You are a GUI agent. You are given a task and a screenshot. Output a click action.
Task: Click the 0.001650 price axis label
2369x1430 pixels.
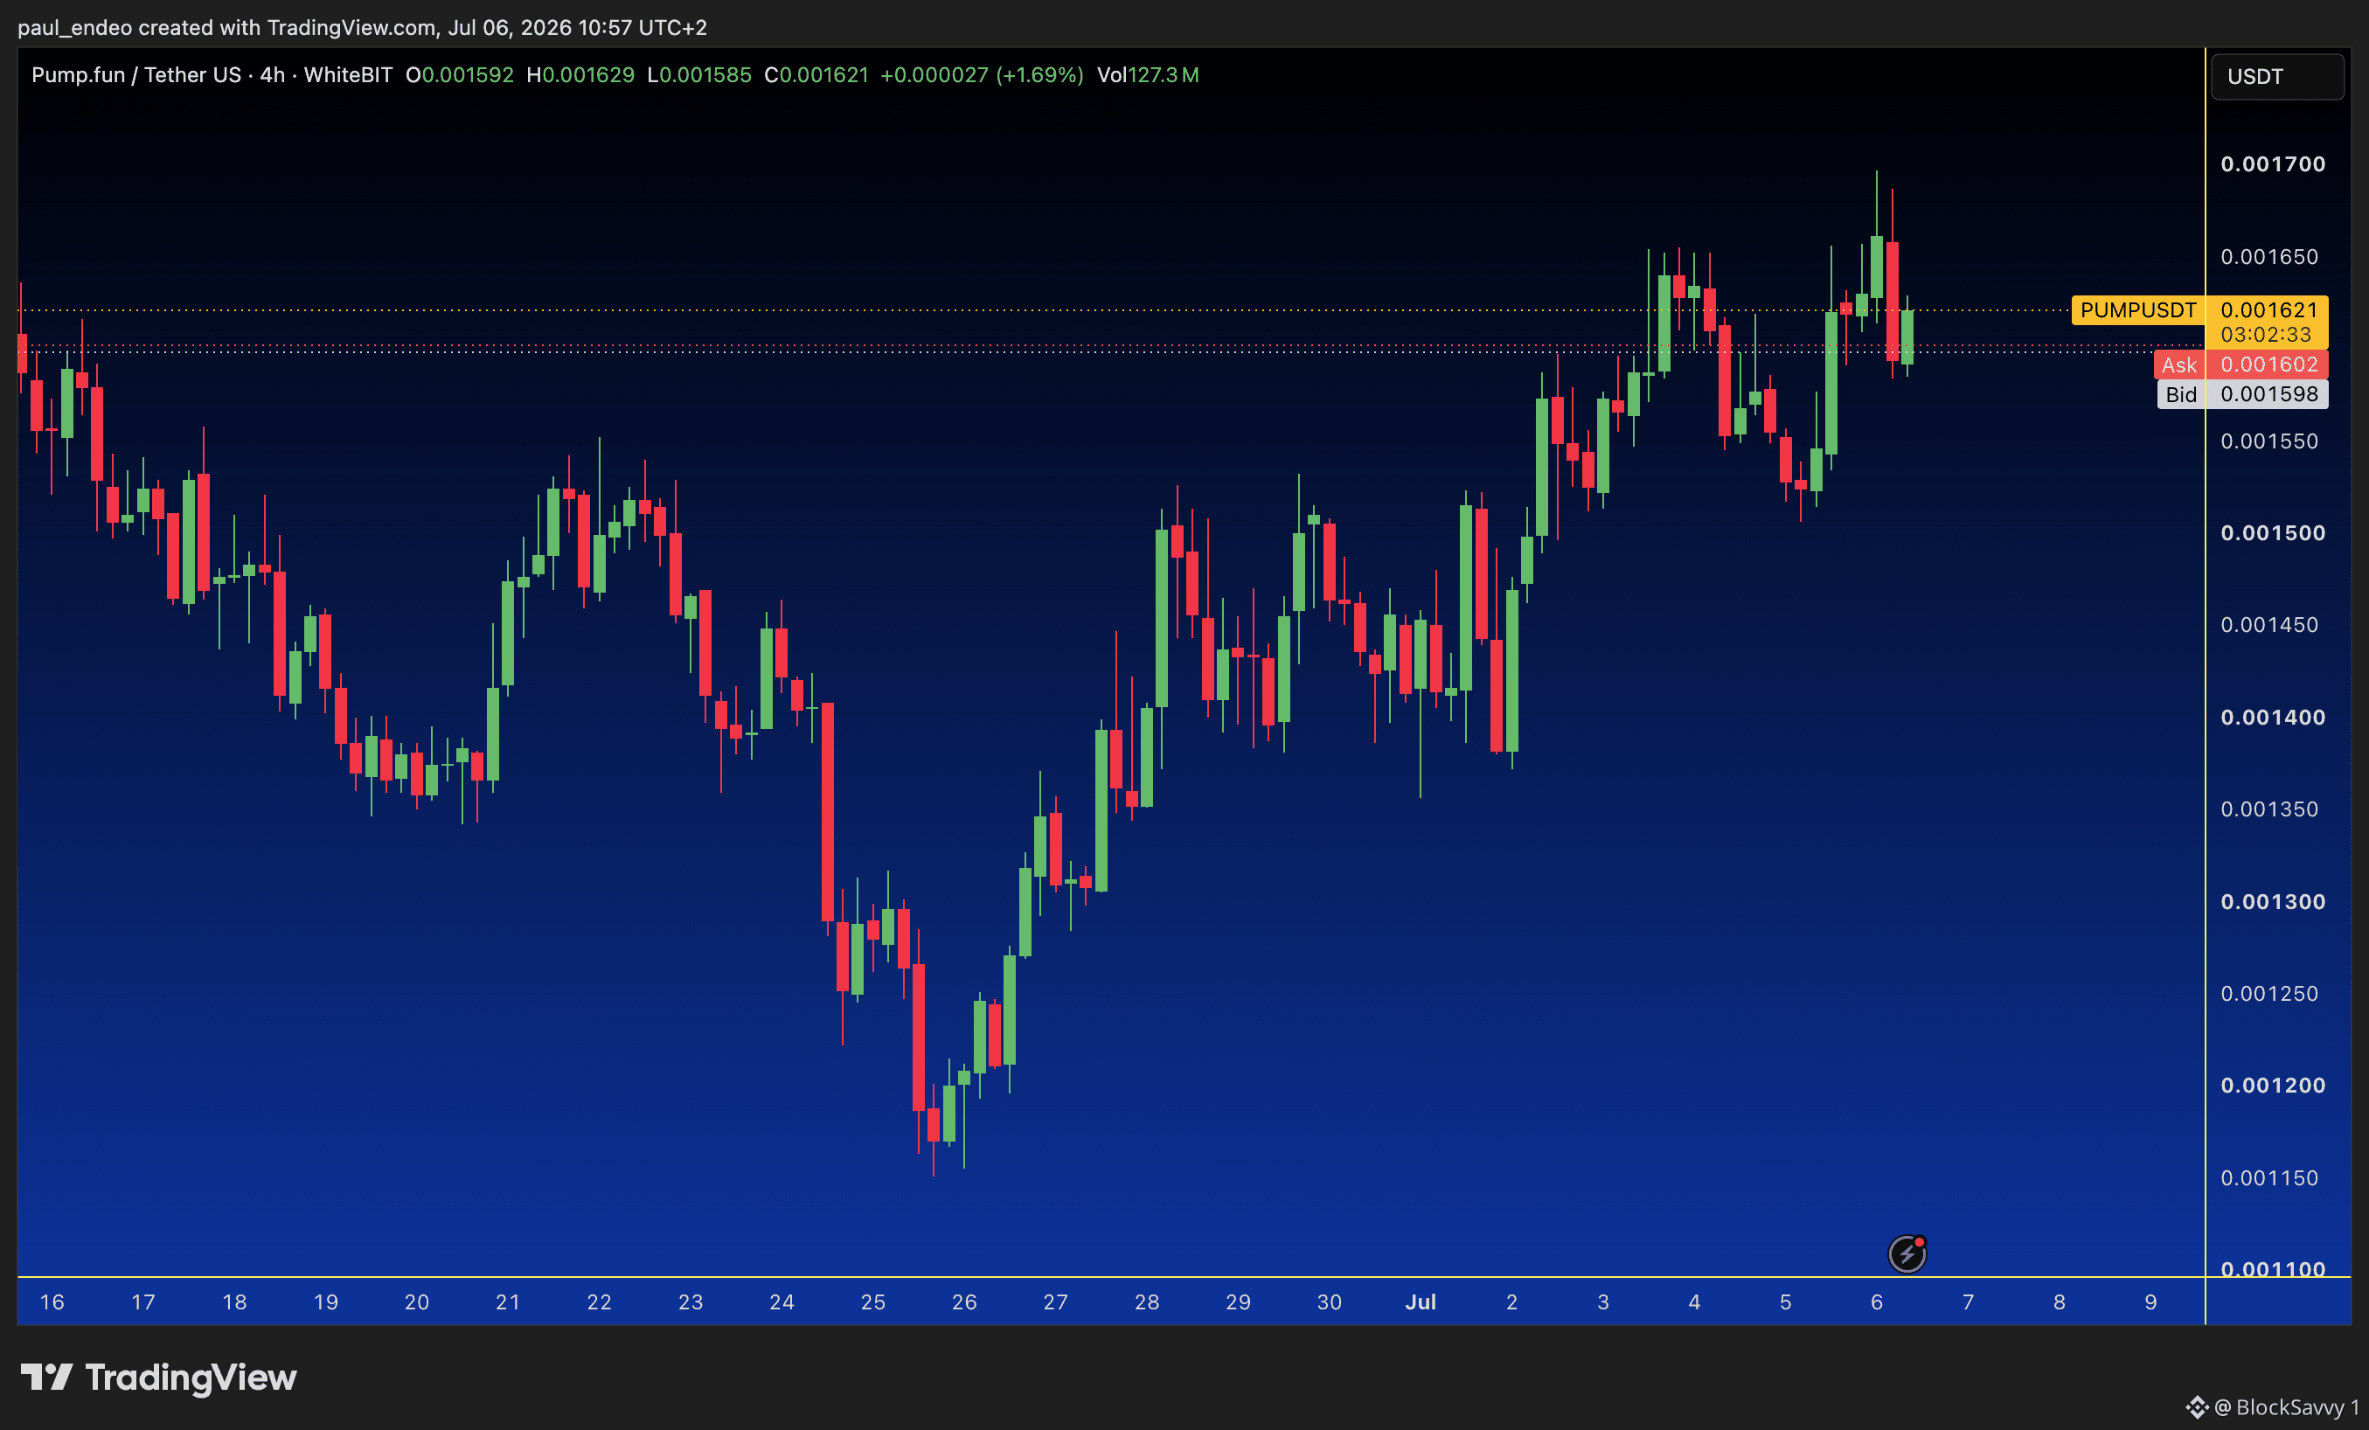coord(2269,257)
